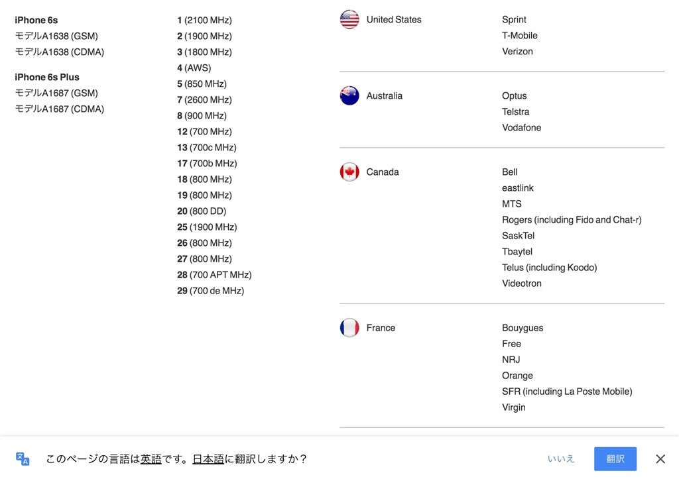Viewport: 679px width, 481px height.
Task: Click the Free carrier name
Action: 511,343
